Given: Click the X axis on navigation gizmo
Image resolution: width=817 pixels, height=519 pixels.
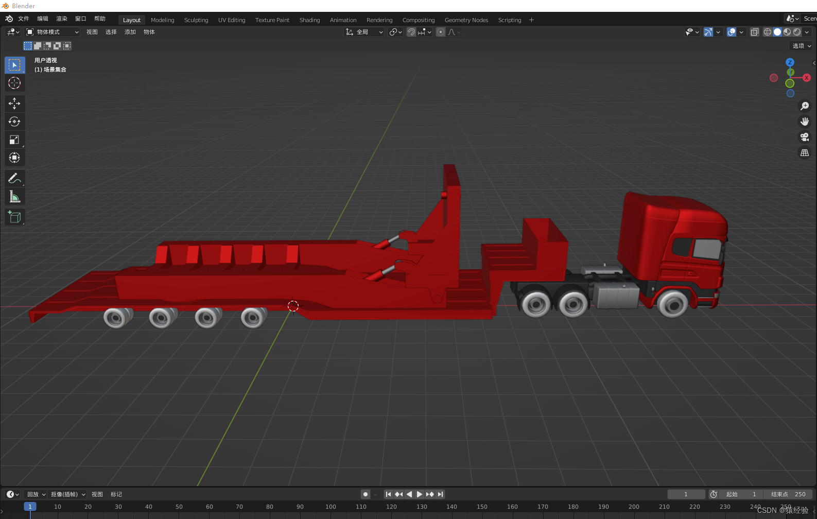Looking at the screenshot, I should coord(807,78).
